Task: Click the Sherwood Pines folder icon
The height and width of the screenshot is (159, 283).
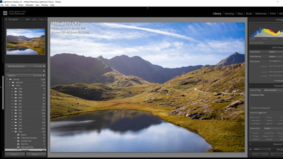Action: (18, 147)
